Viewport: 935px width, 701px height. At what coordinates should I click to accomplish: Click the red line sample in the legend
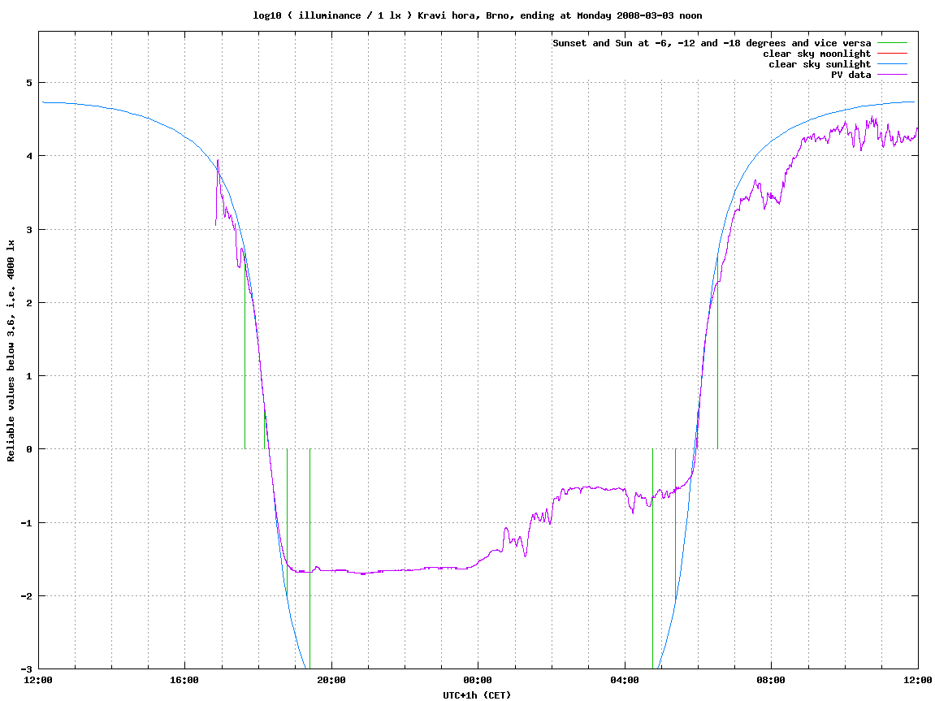click(x=891, y=54)
